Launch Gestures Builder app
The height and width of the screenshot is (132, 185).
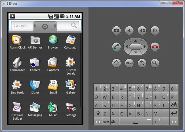17,111
